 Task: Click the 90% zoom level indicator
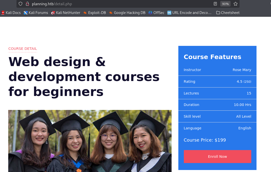click(x=225, y=4)
